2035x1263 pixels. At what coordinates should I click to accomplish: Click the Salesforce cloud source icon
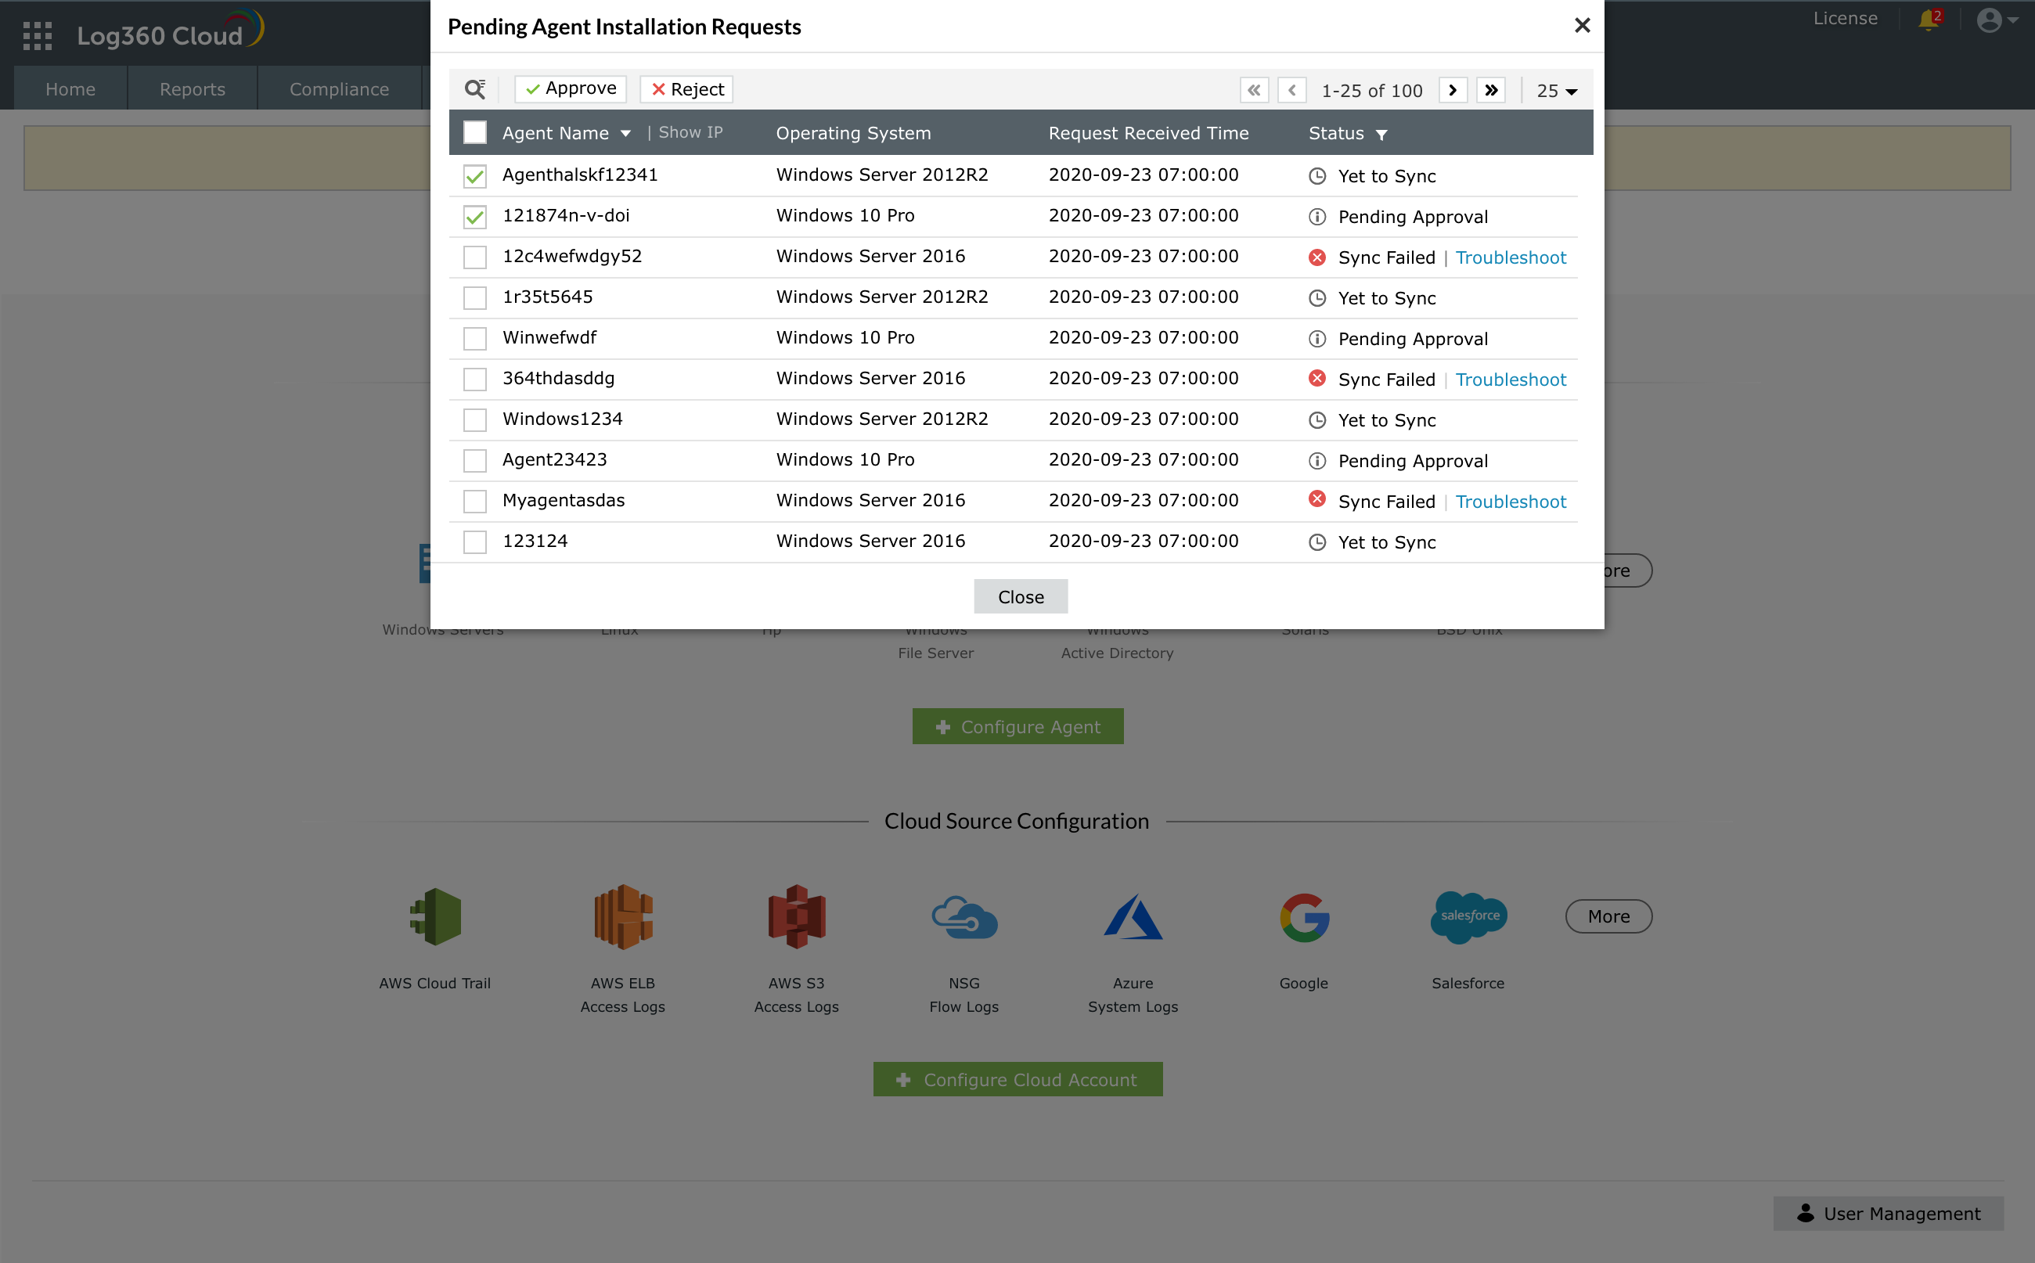1468,916
